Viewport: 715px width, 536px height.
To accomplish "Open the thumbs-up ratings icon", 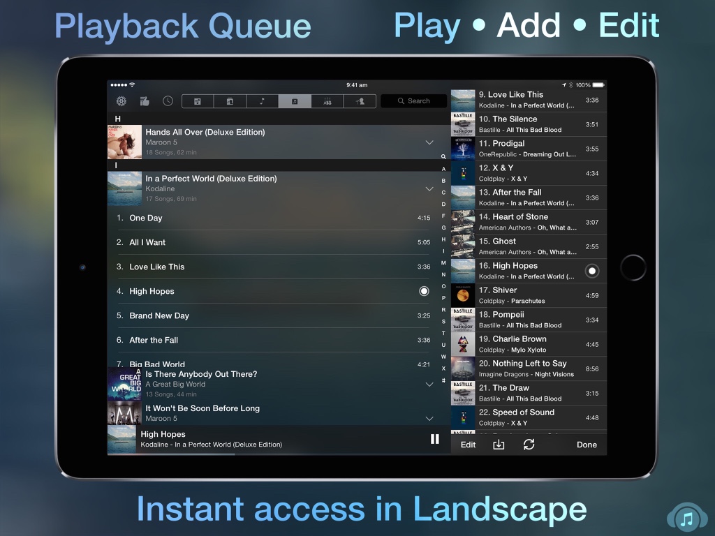I will pyautogui.click(x=145, y=101).
